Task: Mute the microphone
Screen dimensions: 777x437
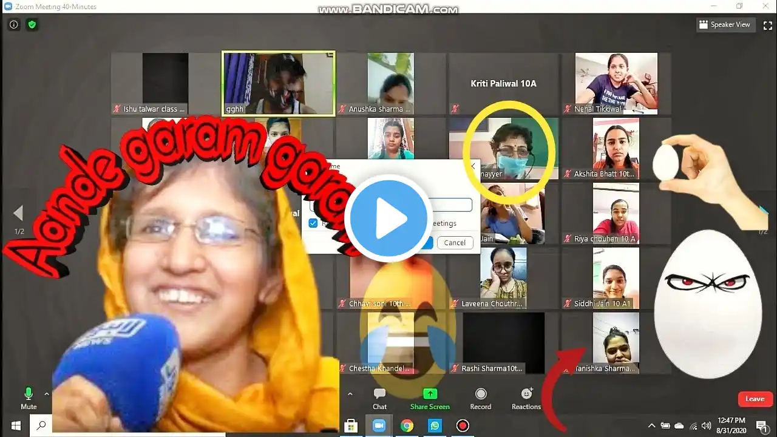Action: (29, 399)
